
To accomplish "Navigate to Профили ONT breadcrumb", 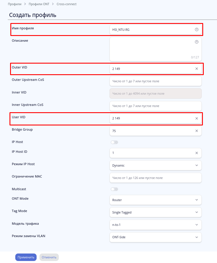I will (40, 4).
